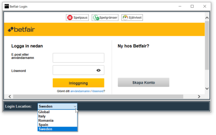Click the Betfair logo in the banner
The image size is (216, 135).
[x=21, y=29]
